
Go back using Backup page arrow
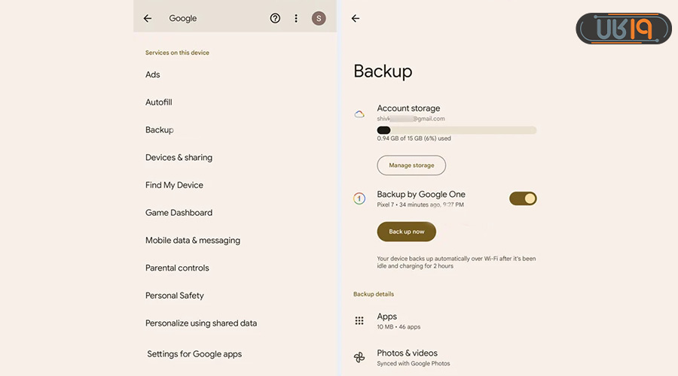click(356, 19)
